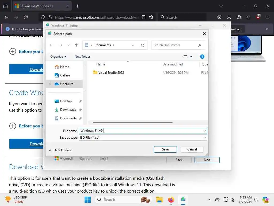
Task: Open a new Firefox tab
Action: tap(77, 6)
